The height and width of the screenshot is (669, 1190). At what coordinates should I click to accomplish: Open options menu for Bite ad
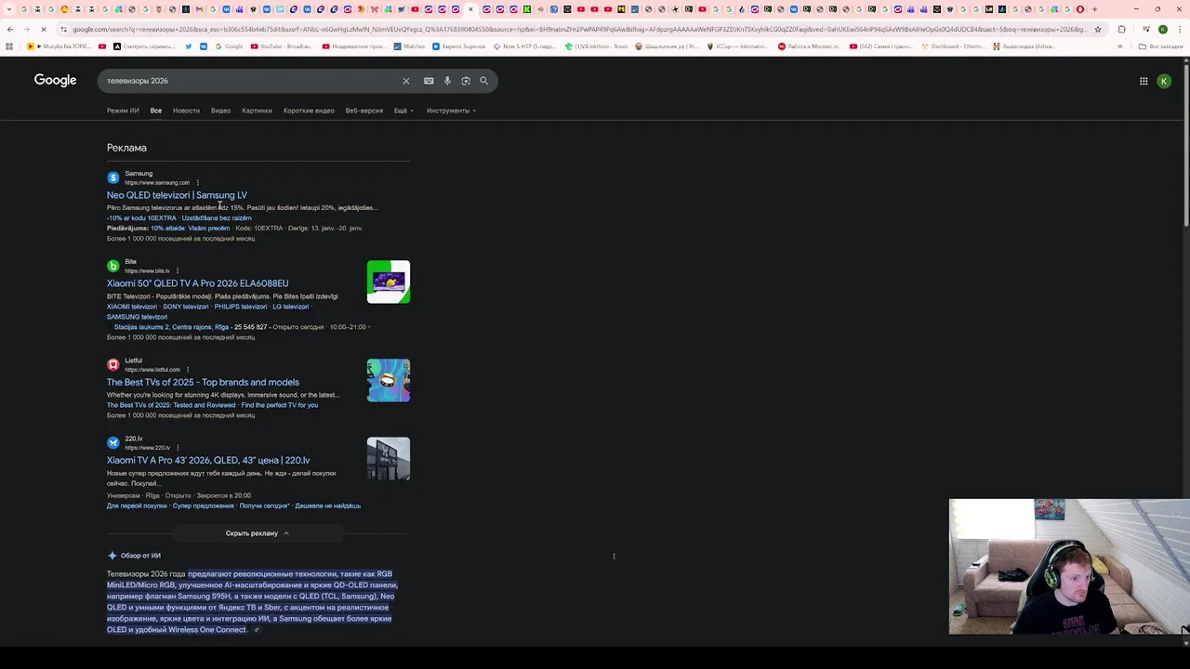(x=178, y=270)
